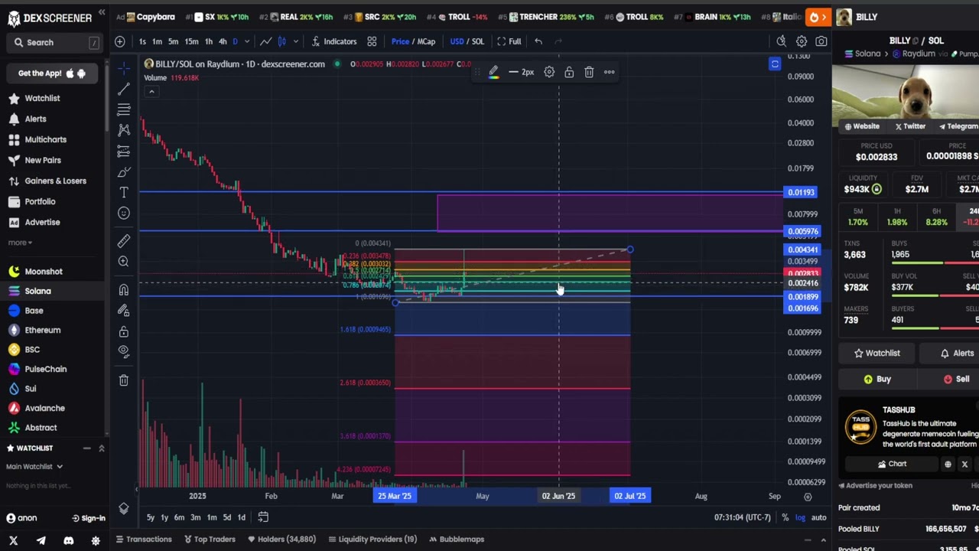This screenshot has height=551, width=979.
Task: Add symbol compare plus button
Action: tap(120, 41)
